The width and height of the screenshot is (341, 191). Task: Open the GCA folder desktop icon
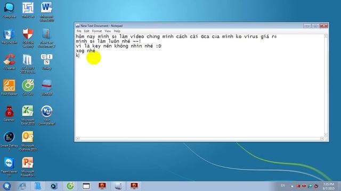coord(28,64)
